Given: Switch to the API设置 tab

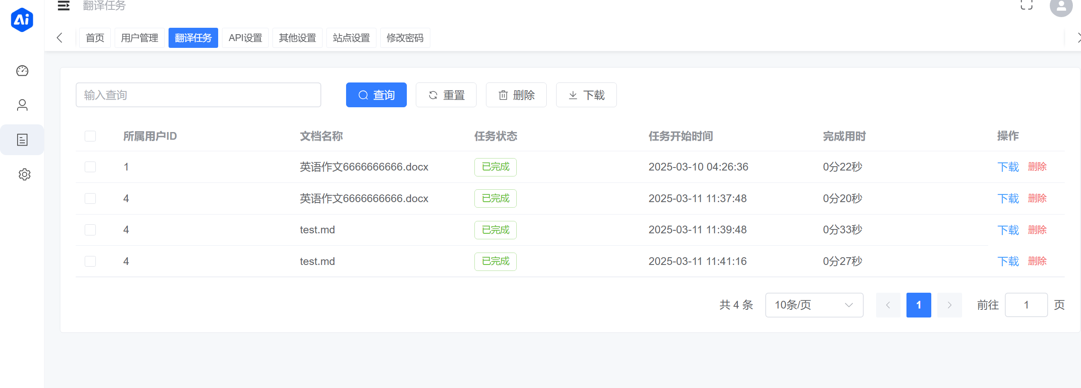Looking at the screenshot, I should [245, 38].
